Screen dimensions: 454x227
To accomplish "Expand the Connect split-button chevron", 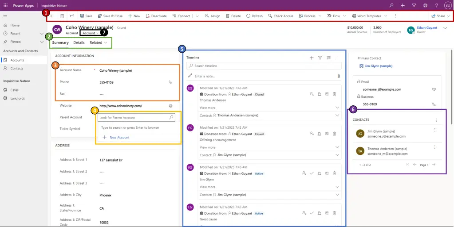I will click(x=197, y=16).
